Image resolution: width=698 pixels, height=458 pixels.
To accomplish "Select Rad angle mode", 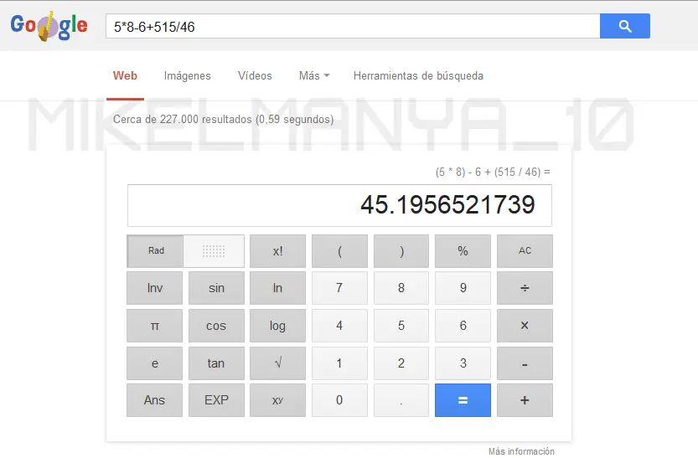I will point(155,251).
